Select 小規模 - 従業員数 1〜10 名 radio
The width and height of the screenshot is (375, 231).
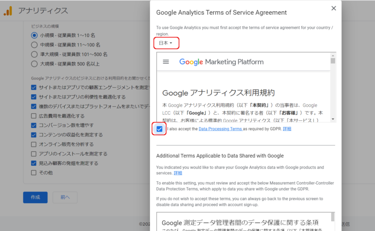click(34, 36)
